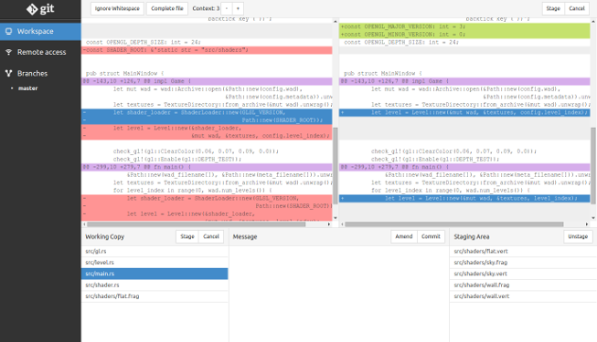Click left pane scroll-left arrow

pyautogui.click(x=84, y=224)
